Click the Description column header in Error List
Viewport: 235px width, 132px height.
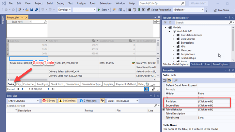point(51,110)
